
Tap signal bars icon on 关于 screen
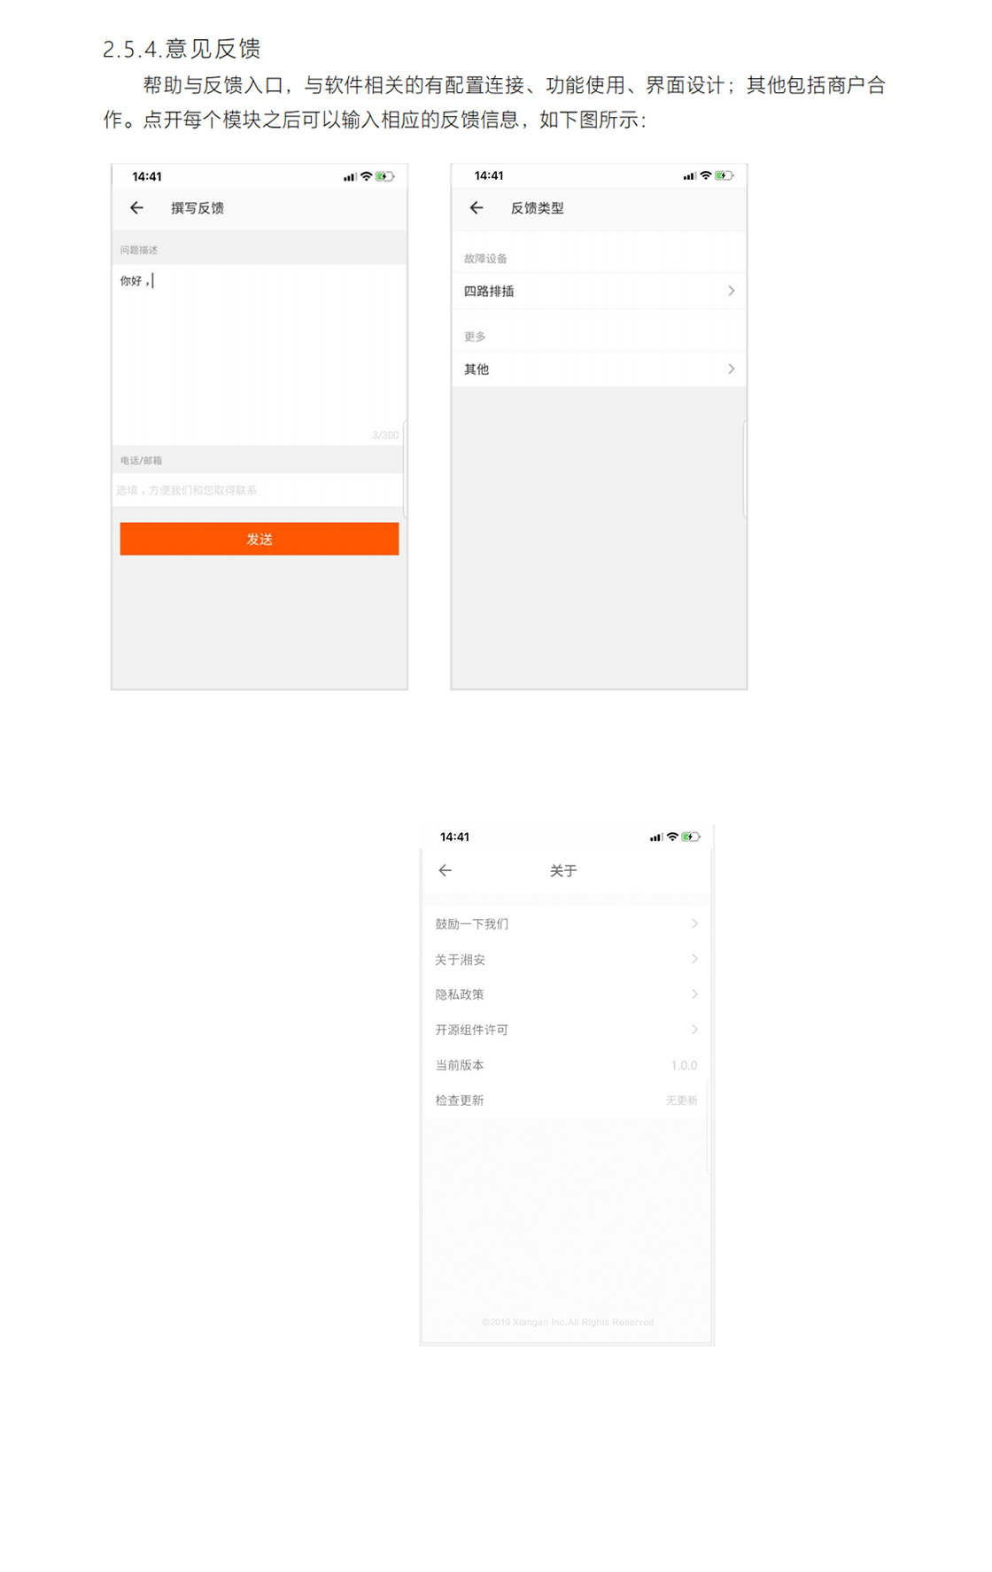[655, 837]
